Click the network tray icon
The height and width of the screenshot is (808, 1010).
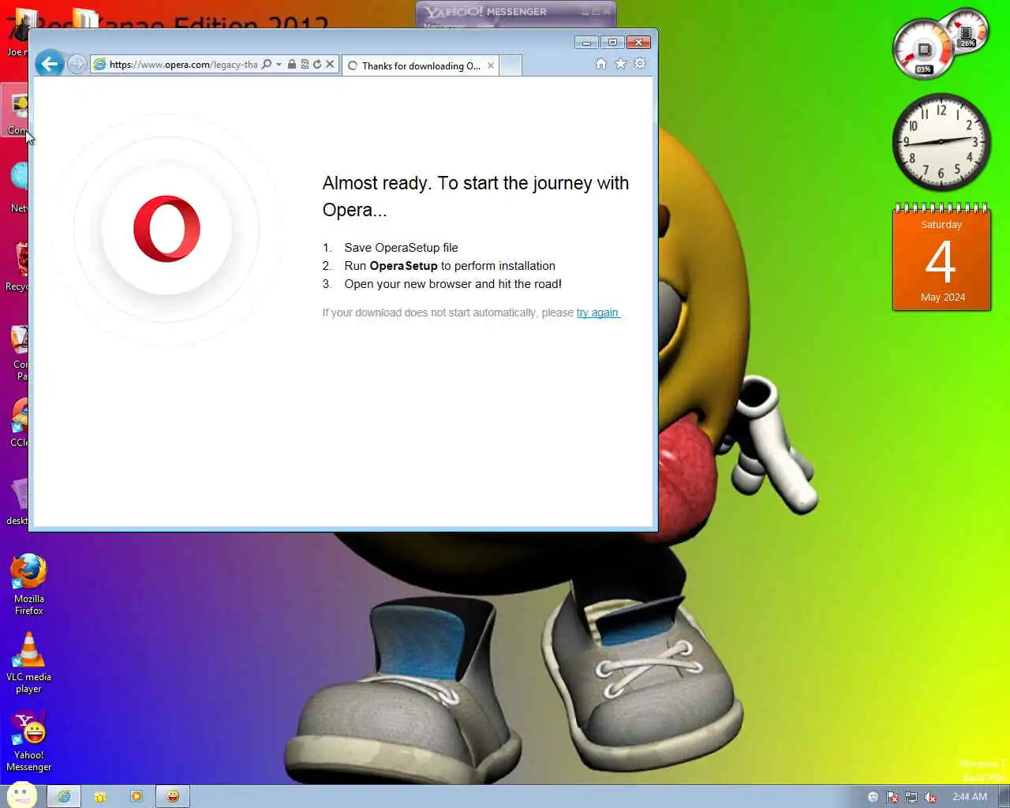coord(911,797)
